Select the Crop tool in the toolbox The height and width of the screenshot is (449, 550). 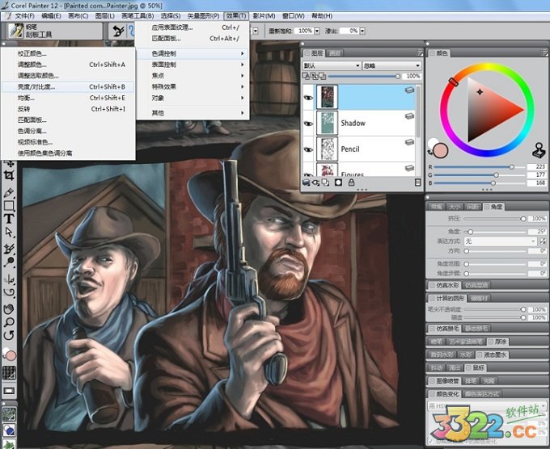(9, 176)
